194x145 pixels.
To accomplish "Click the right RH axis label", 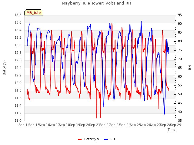I will pos(190,68).
